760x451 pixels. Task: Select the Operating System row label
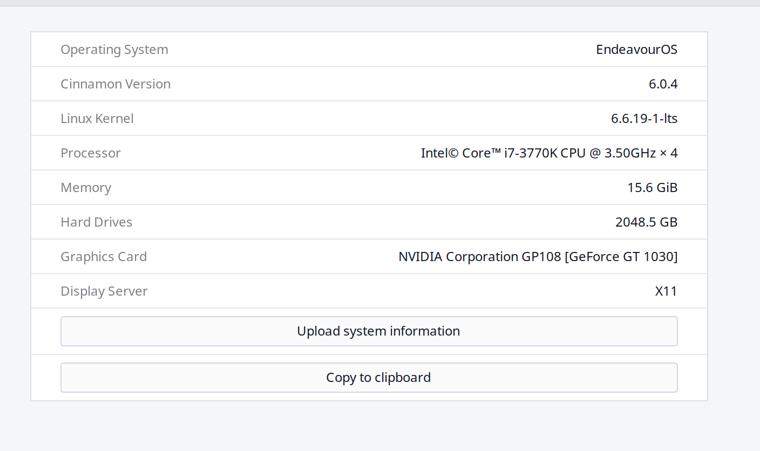pyautogui.click(x=114, y=50)
